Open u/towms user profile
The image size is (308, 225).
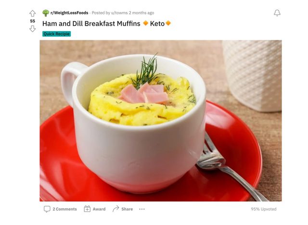point(119,13)
